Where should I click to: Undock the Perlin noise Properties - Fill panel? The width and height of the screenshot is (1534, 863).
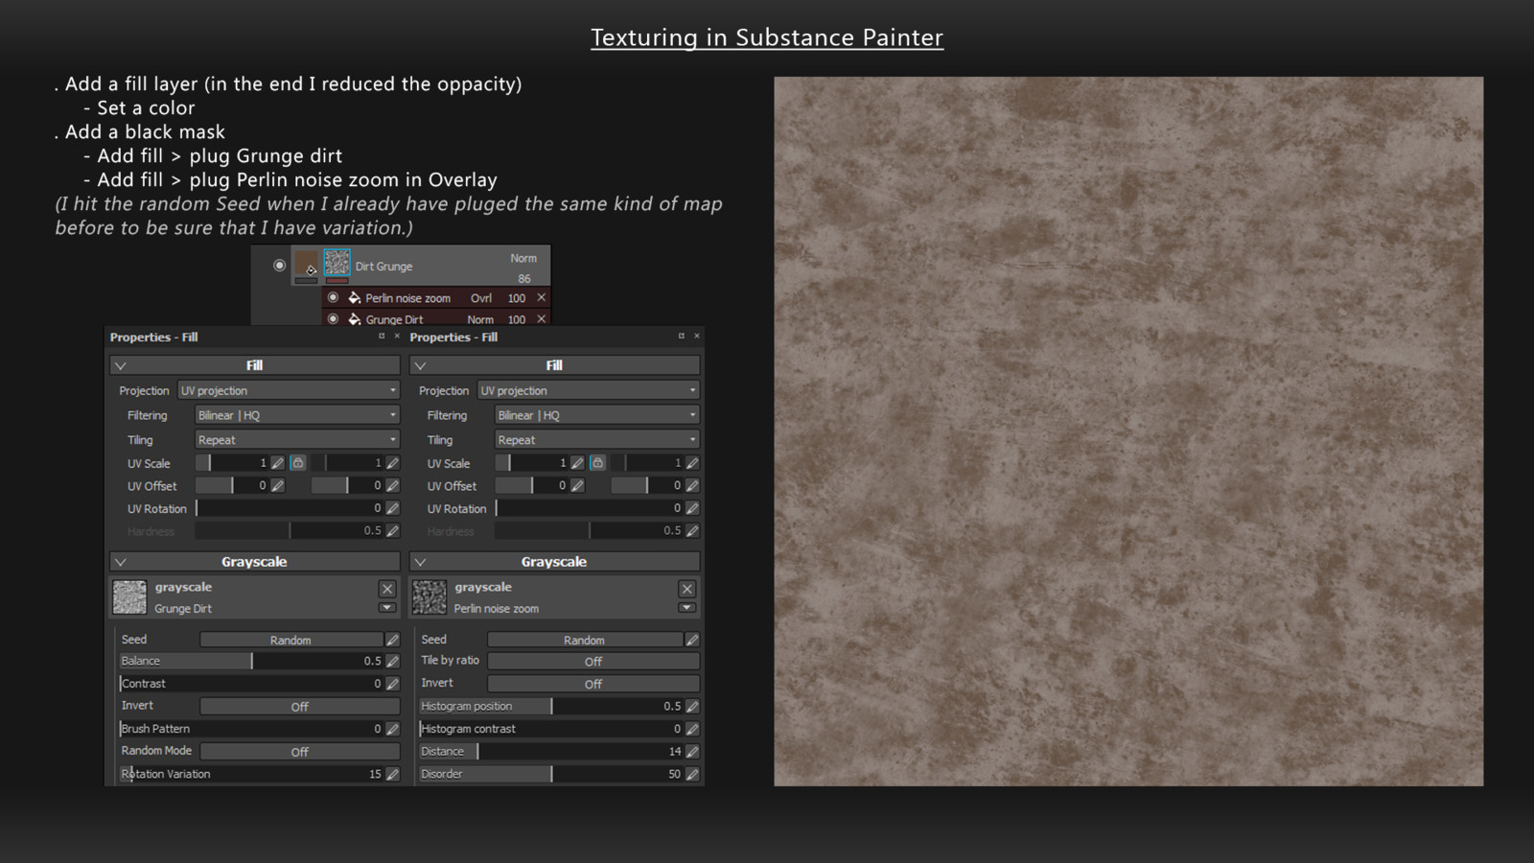point(682,337)
